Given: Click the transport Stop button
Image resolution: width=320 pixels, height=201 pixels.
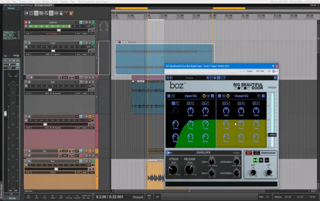Looking at the screenshot, I should tap(36, 197).
